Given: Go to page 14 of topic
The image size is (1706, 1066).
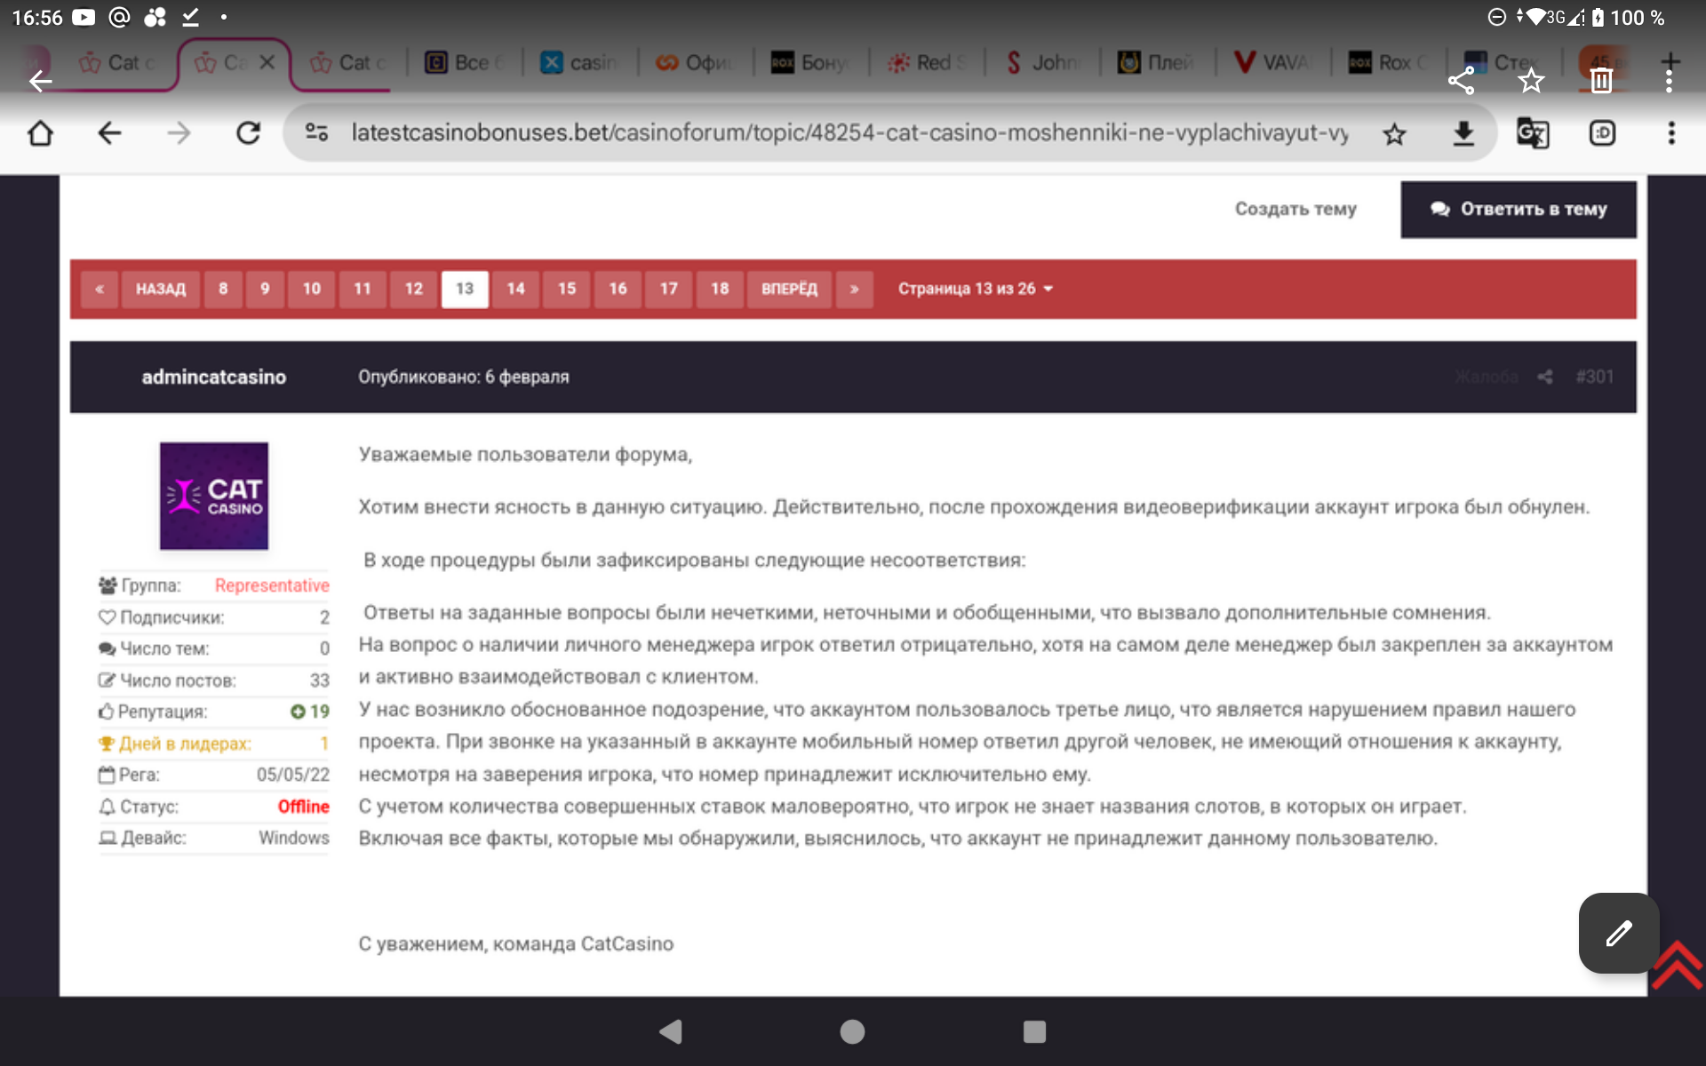Looking at the screenshot, I should click(515, 289).
